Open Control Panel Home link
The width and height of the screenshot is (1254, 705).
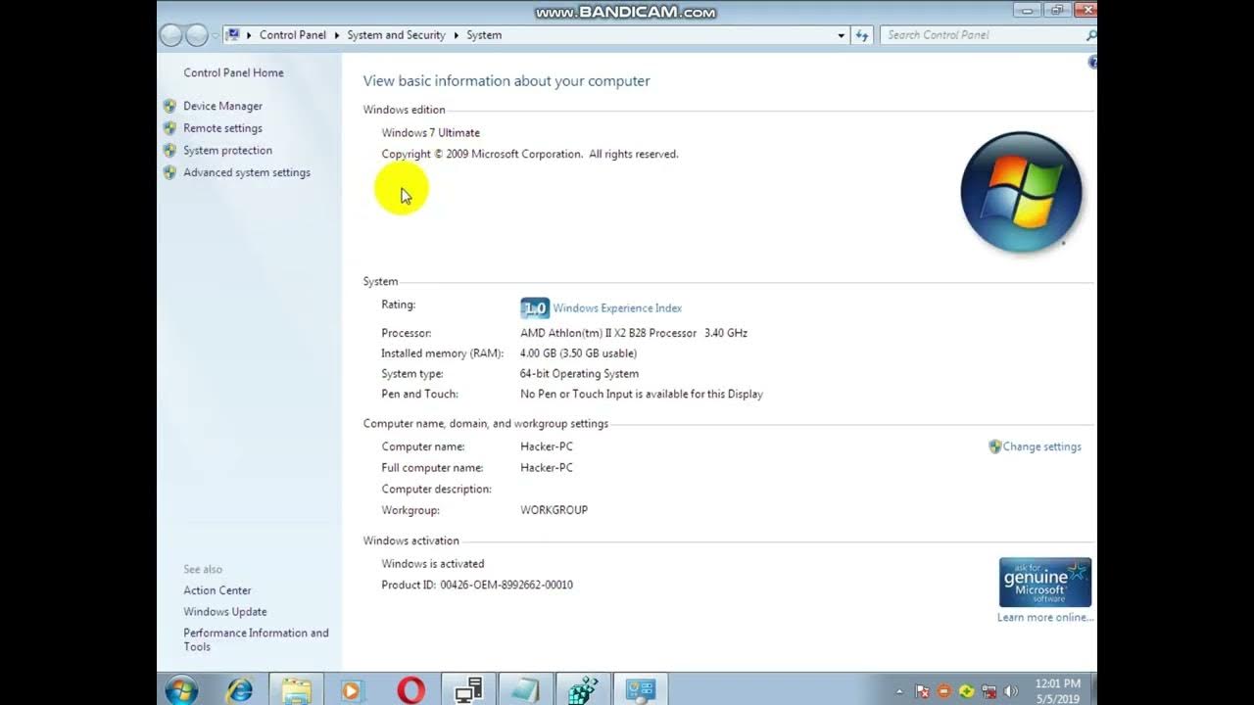coord(233,72)
